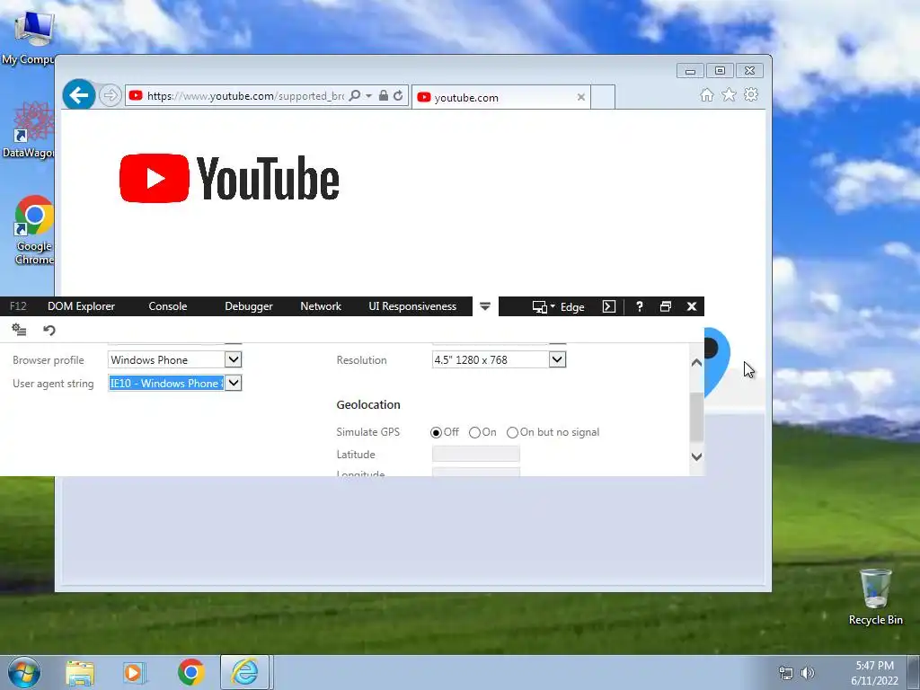This screenshot has height=690, width=920.
Task: Refresh the page using the reload icon
Action: [x=398, y=95]
